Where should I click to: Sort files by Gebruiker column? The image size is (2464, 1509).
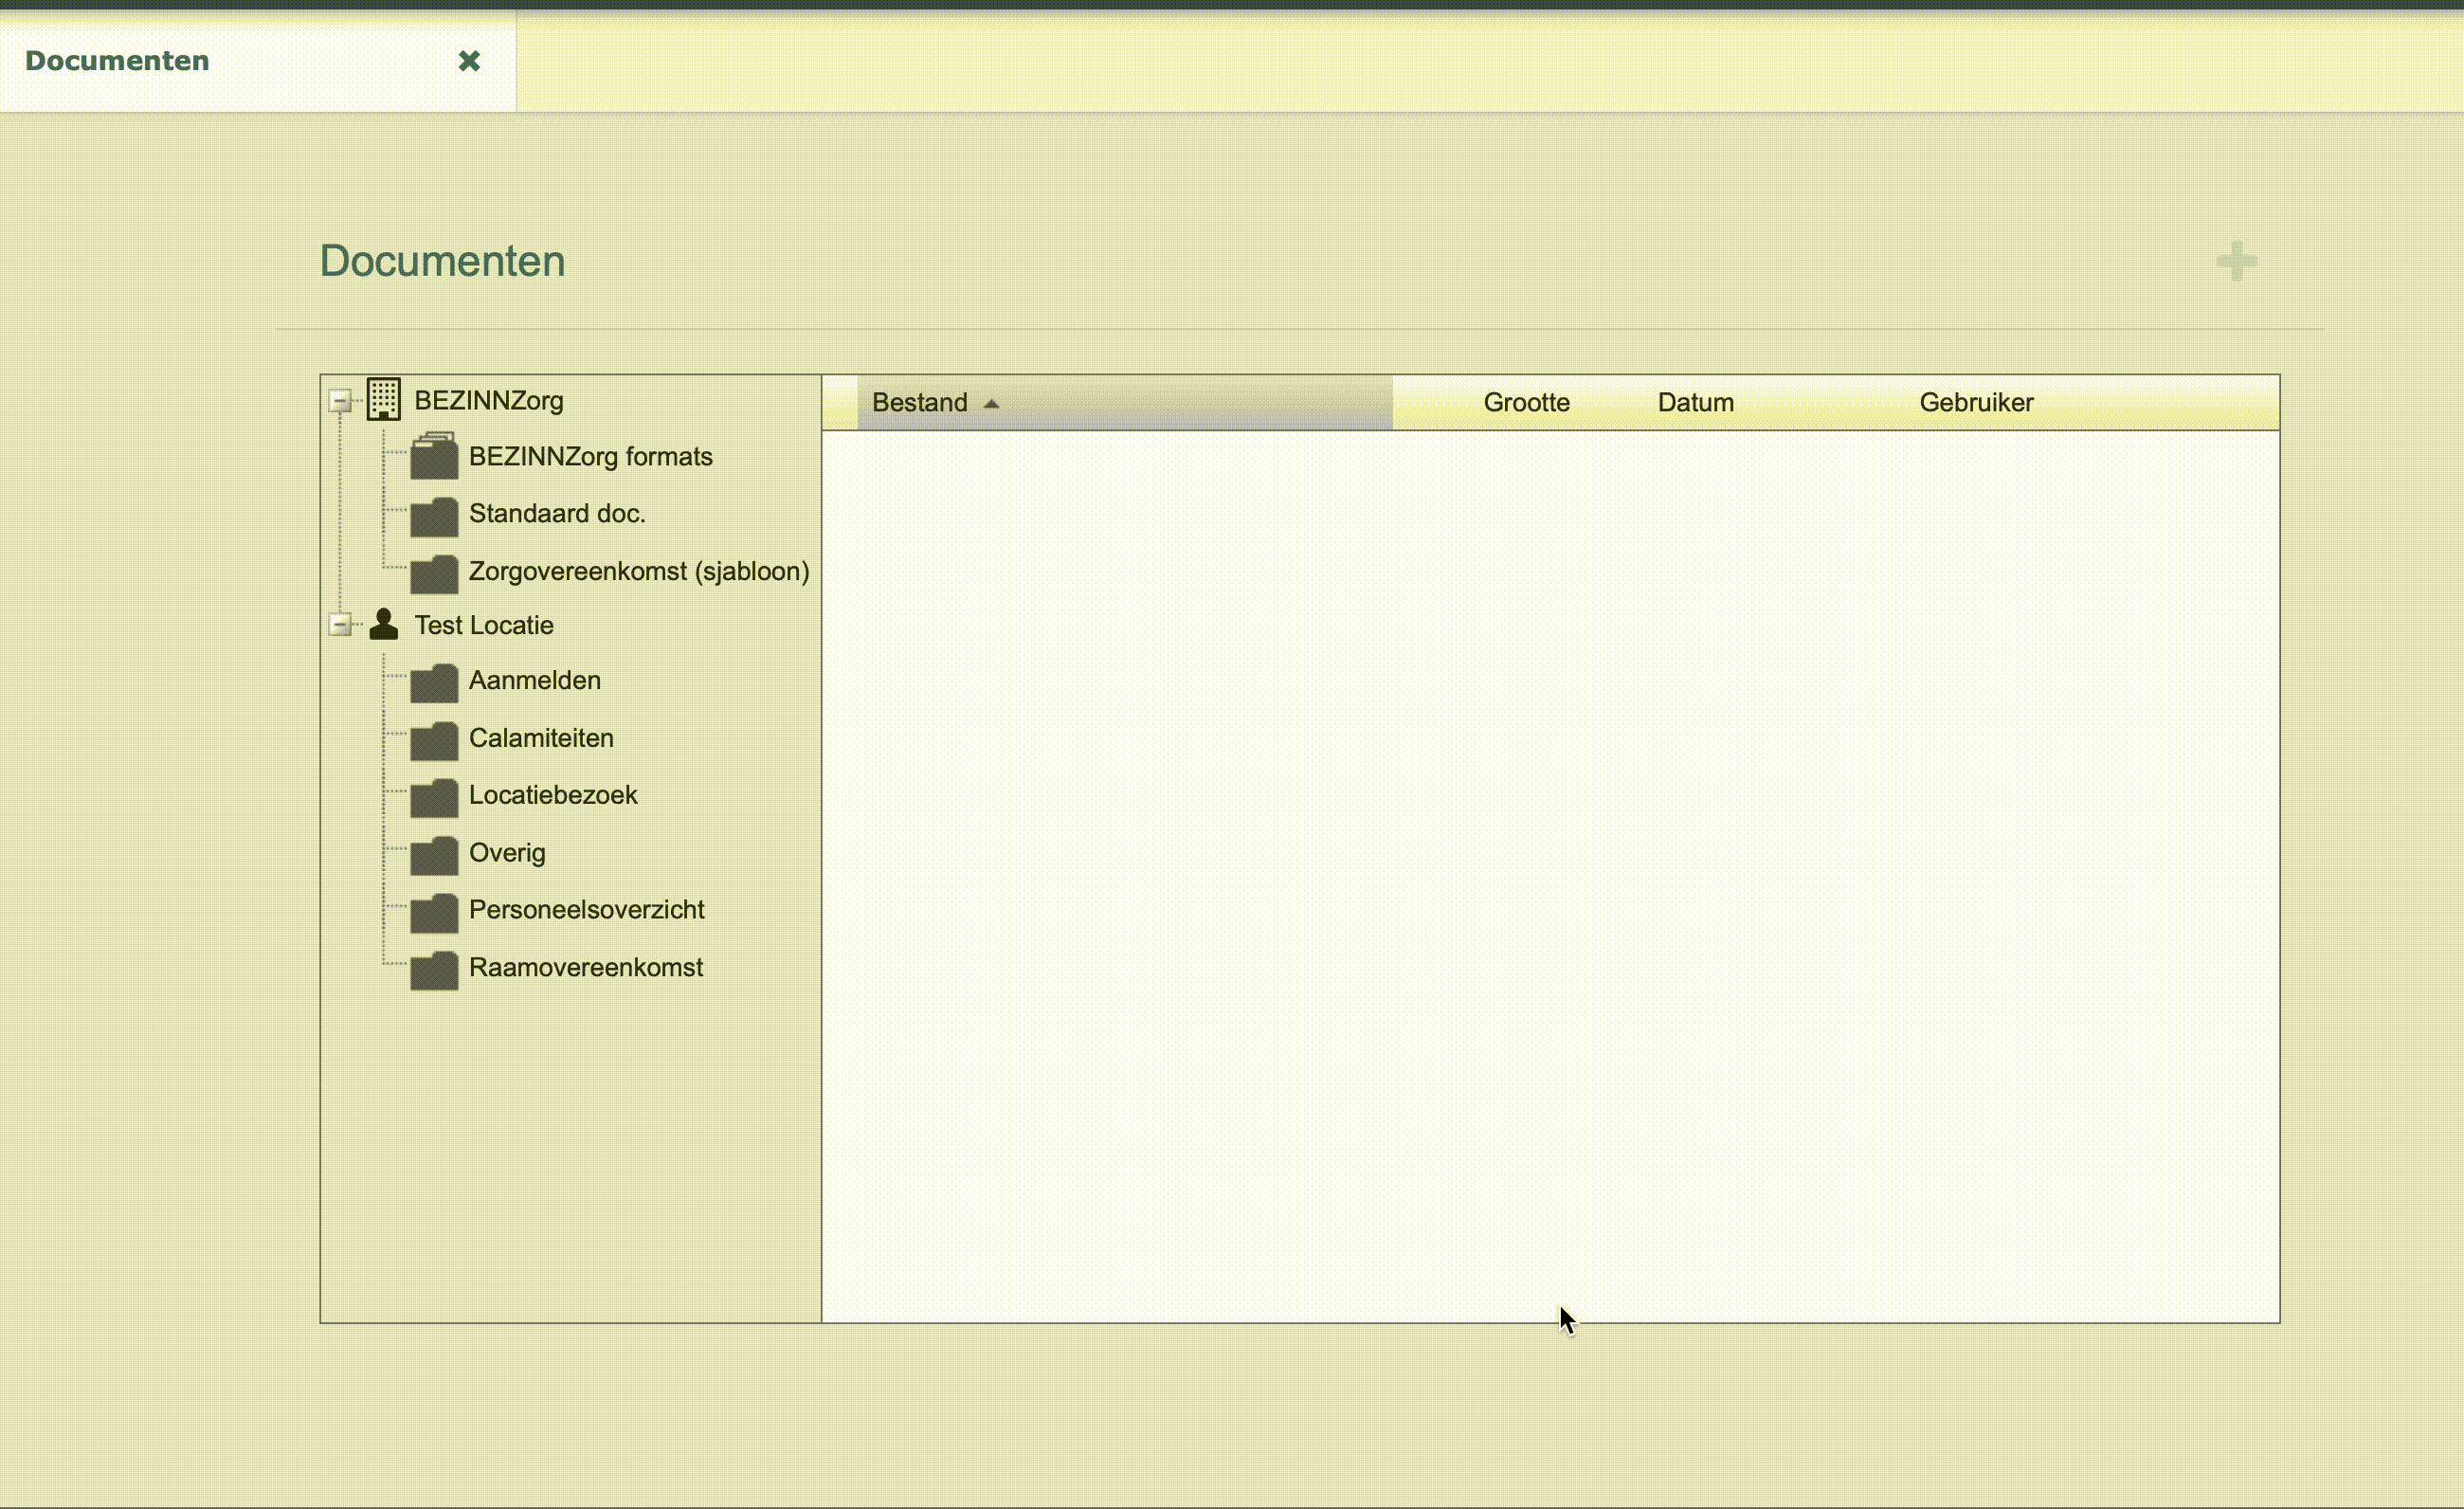point(1975,402)
